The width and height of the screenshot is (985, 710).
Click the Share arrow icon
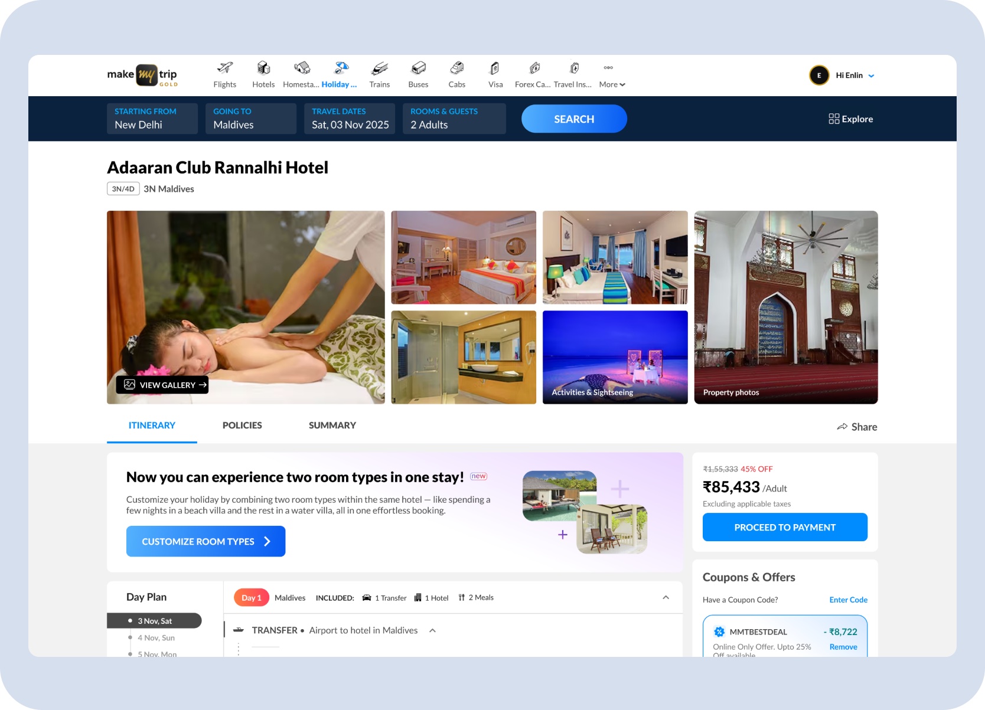click(x=842, y=427)
